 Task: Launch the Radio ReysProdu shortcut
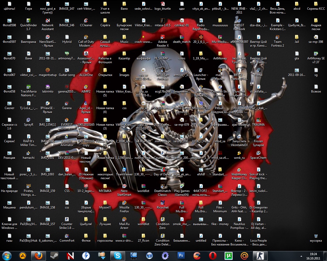pos(201,24)
